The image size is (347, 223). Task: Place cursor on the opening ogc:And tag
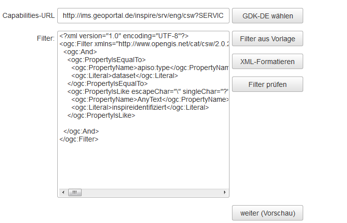pos(81,52)
